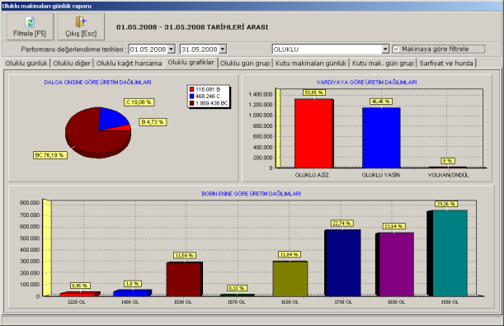Viewport: 504px width, 326px height.
Task: Click the blue C legend swatch
Action: (192, 96)
